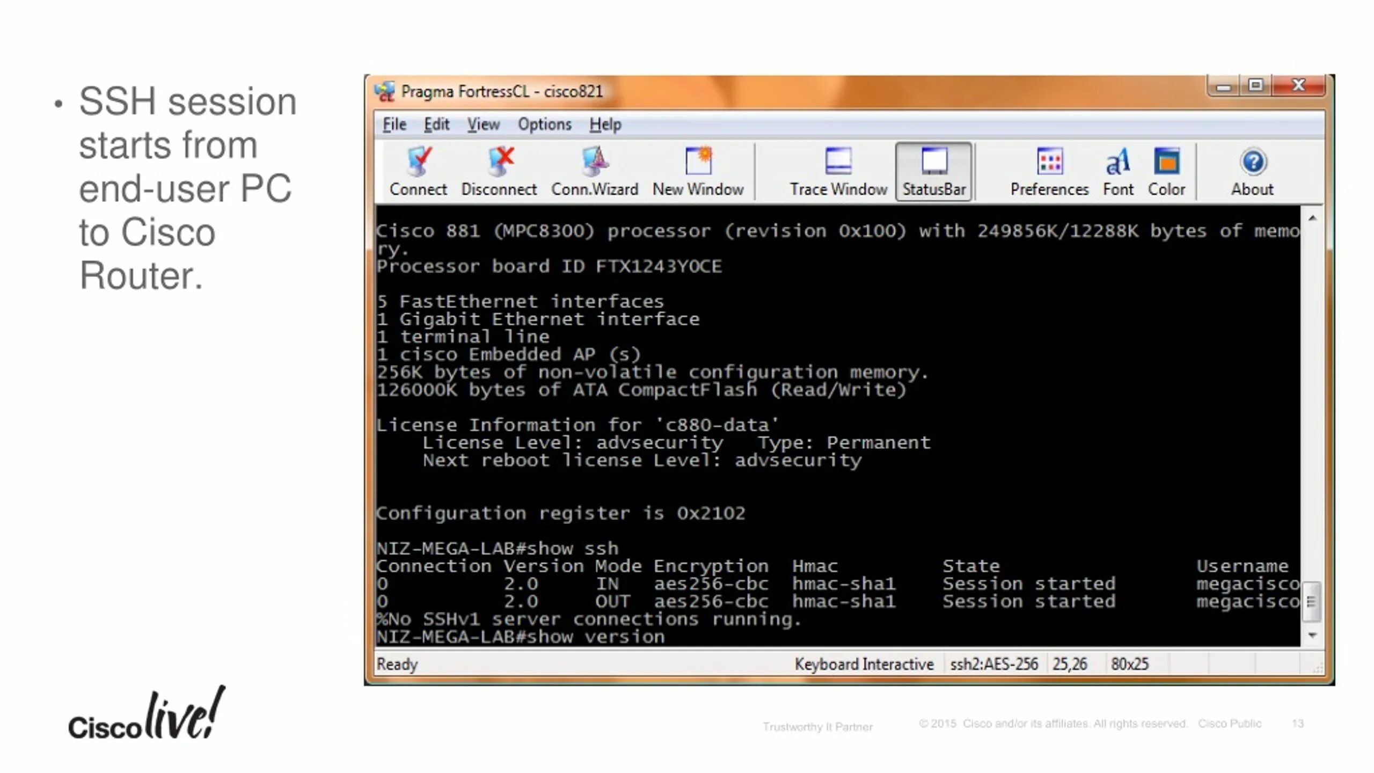
Task: Click 'ssh2:AES-256' status bar entry
Action: 994,665
